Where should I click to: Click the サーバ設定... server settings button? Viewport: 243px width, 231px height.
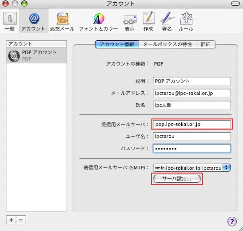tap(177, 179)
